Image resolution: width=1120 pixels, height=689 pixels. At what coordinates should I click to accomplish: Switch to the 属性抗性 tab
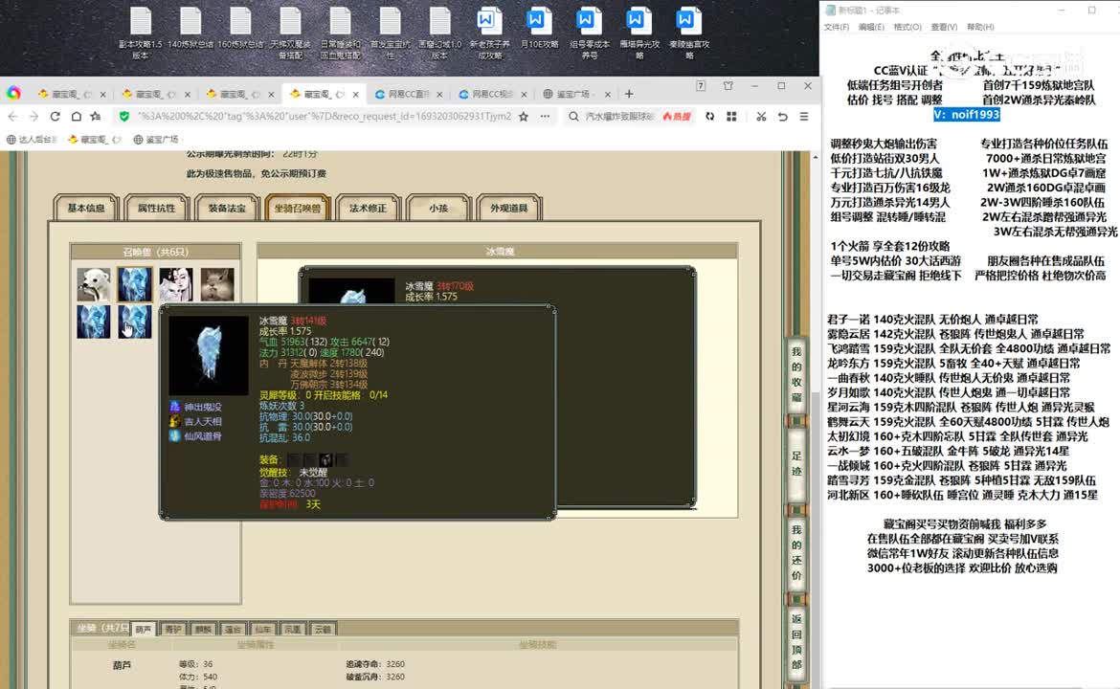(156, 208)
